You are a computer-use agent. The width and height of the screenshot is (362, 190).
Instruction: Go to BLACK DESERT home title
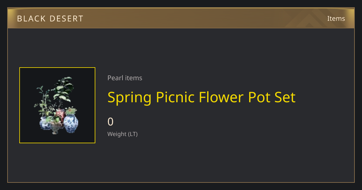tap(50, 19)
